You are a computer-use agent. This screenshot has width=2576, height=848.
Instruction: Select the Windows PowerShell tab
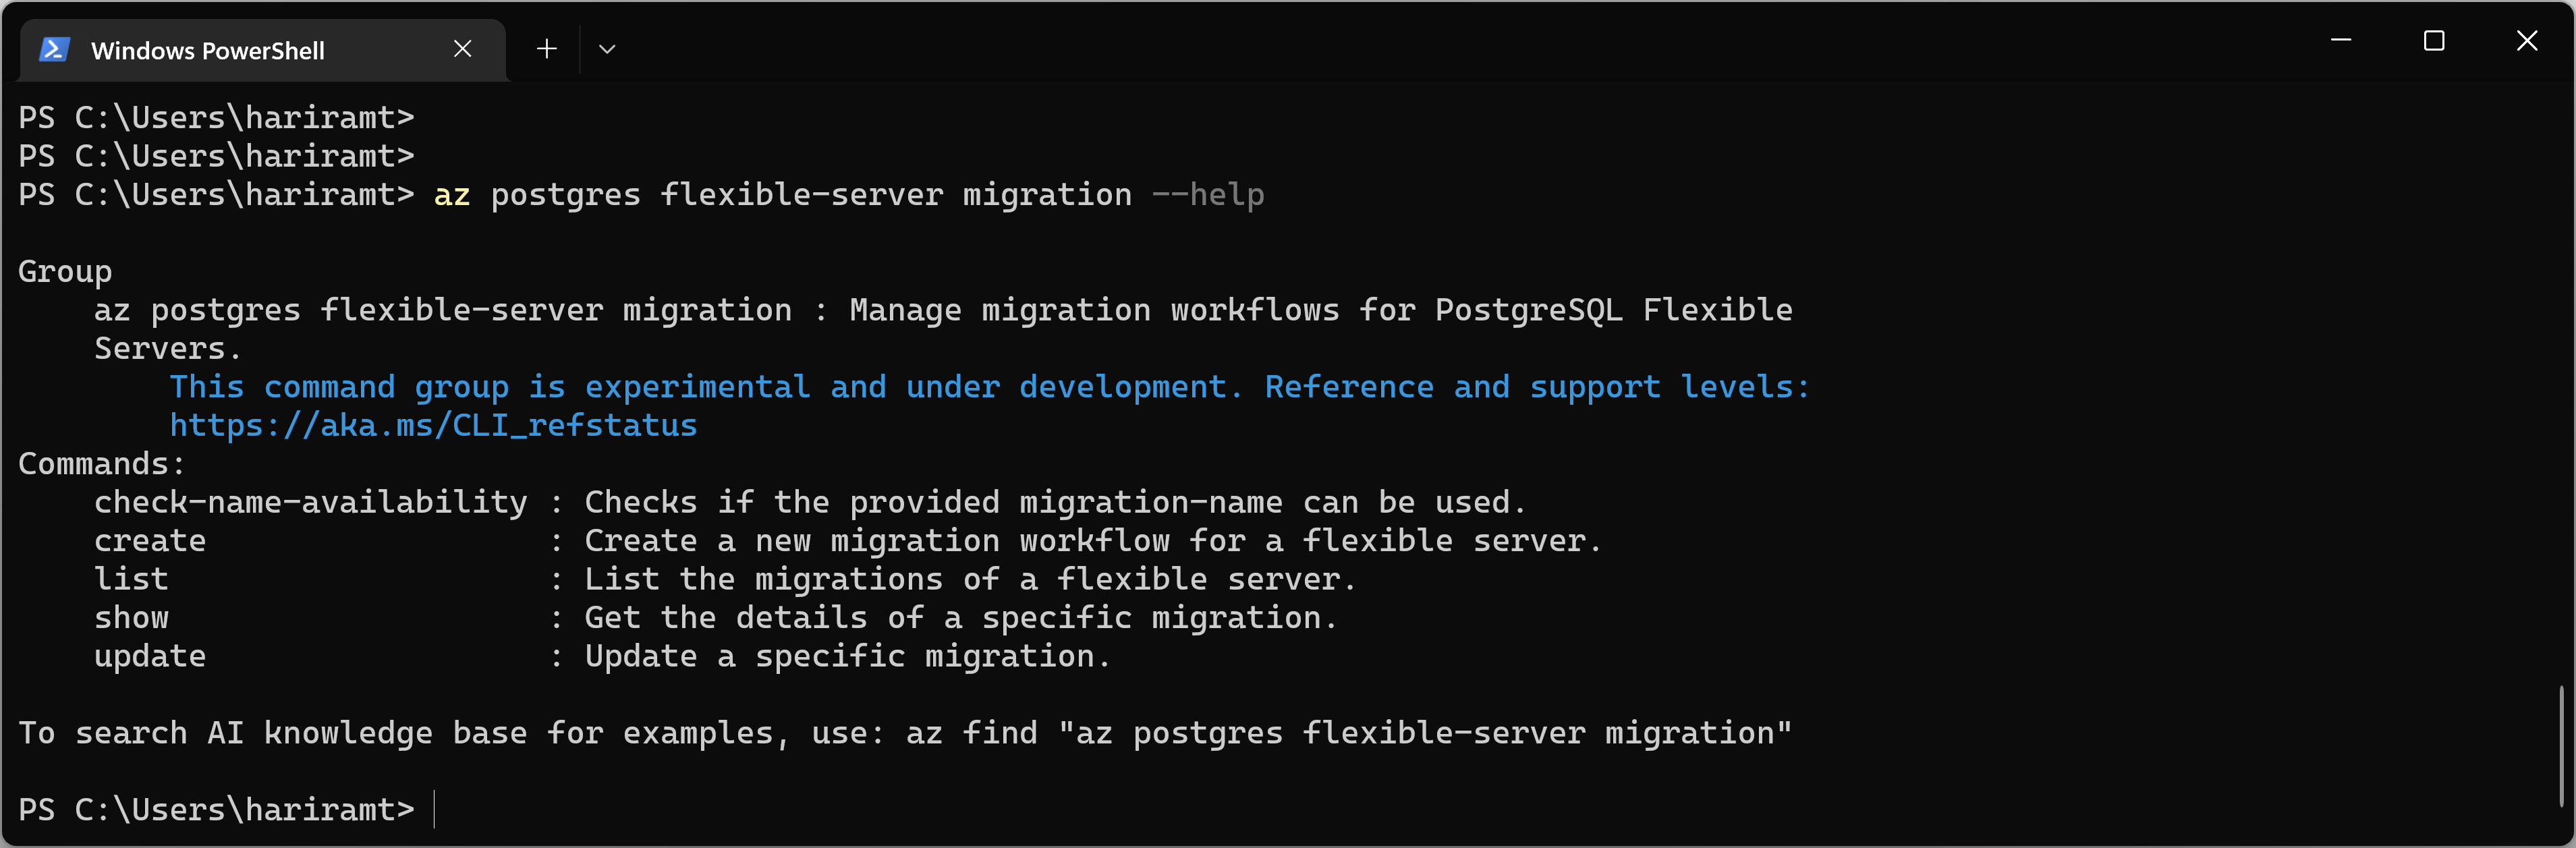pyautogui.click(x=207, y=50)
